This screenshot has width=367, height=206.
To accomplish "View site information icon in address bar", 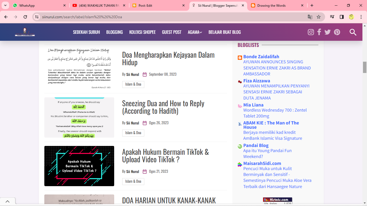I will click(37, 17).
